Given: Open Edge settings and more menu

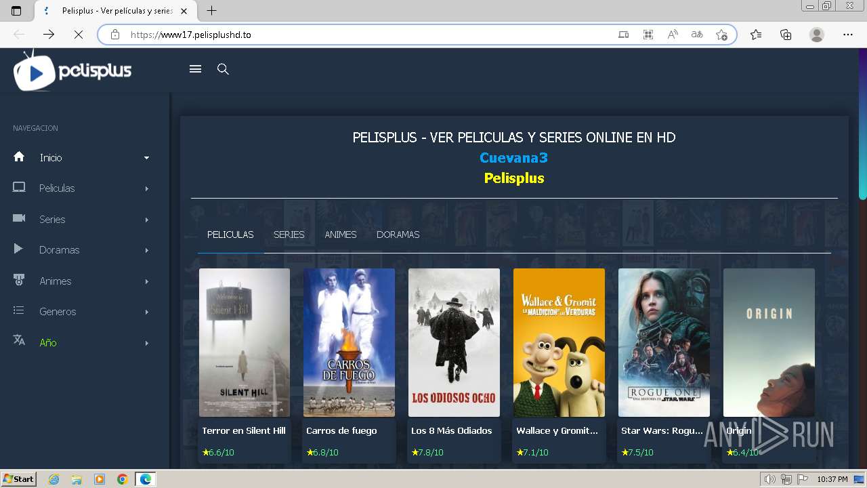Looking at the screenshot, I should [848, 35].
